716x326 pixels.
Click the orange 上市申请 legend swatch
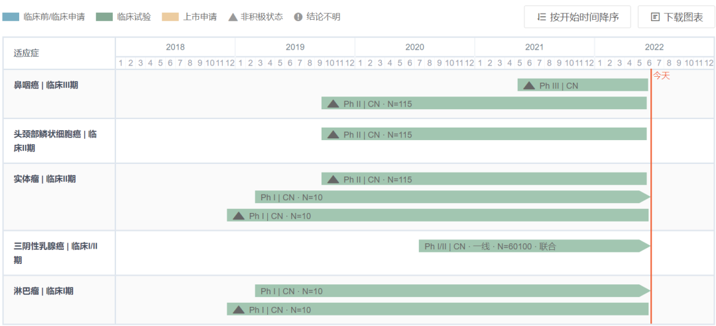[x=171, y=17]
